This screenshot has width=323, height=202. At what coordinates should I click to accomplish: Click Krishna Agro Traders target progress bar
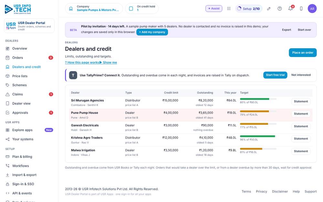(x=258, y=136)
